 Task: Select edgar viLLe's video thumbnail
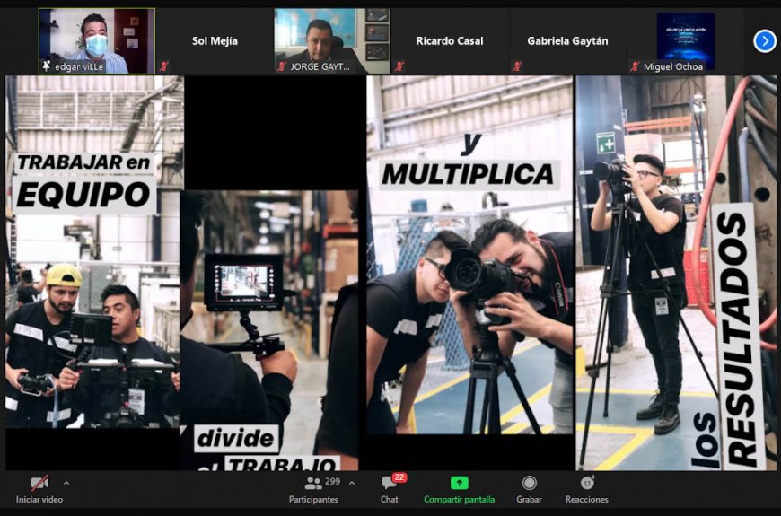pos(96,36)
